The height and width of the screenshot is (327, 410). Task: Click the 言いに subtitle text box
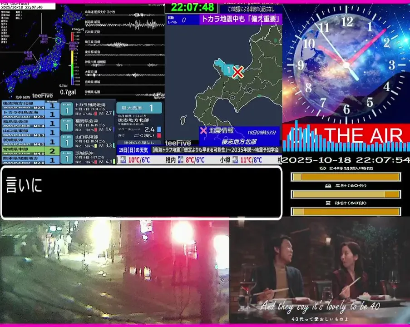(142, 193)
